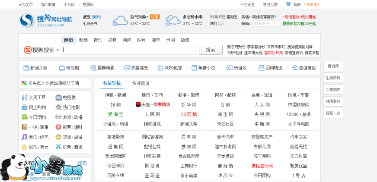Image resolution: width=377 pixels, height=182 pixels.
Task: Click the 今日团购 green bag icon
Action: pyautogui.click(x=25, y=117)
